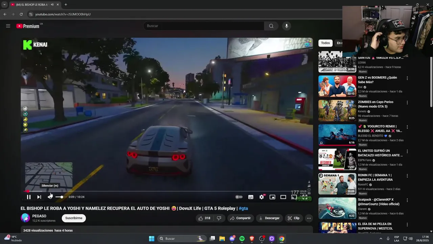The height and width of the screenshot is (244, 433).
Task: Open Task View on the taskbar
Action: [212, 239]
